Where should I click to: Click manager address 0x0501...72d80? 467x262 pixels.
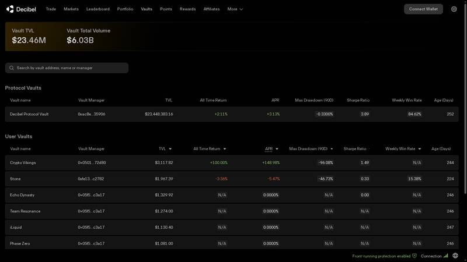[92, 163]
